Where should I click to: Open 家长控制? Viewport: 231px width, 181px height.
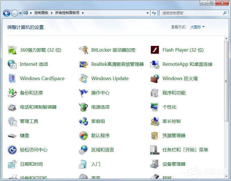tap(172, 121)
